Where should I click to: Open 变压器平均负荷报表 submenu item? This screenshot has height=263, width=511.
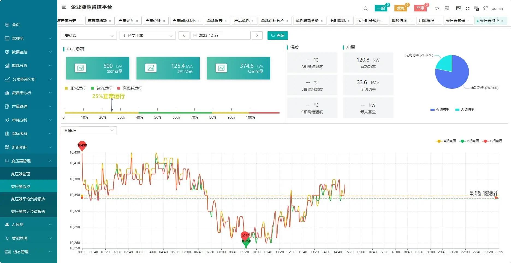click(29, 199)
